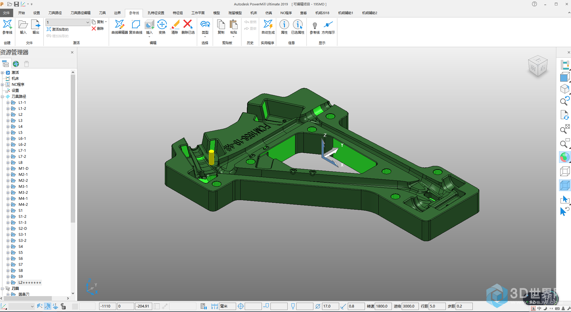This screenshot has height=312, width=571.
Task: Select the L2+++++++ toolpath folder
Action: [x=30, y=283]
